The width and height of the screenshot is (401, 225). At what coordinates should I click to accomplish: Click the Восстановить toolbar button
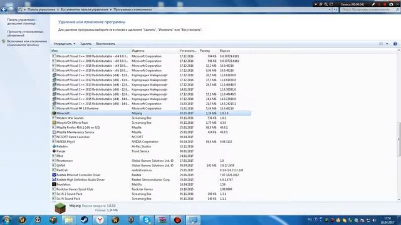tap(106, 44)
